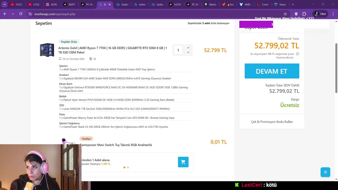Click the 52.799 TL item price
The width and height of the screenshot is (338, 190).
pos(215,50)
